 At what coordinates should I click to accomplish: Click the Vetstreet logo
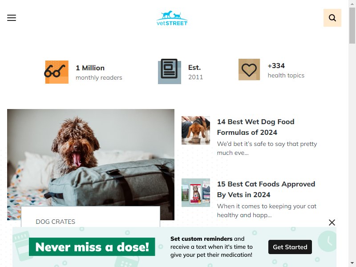pyautogui.click(x=172, y=18)
